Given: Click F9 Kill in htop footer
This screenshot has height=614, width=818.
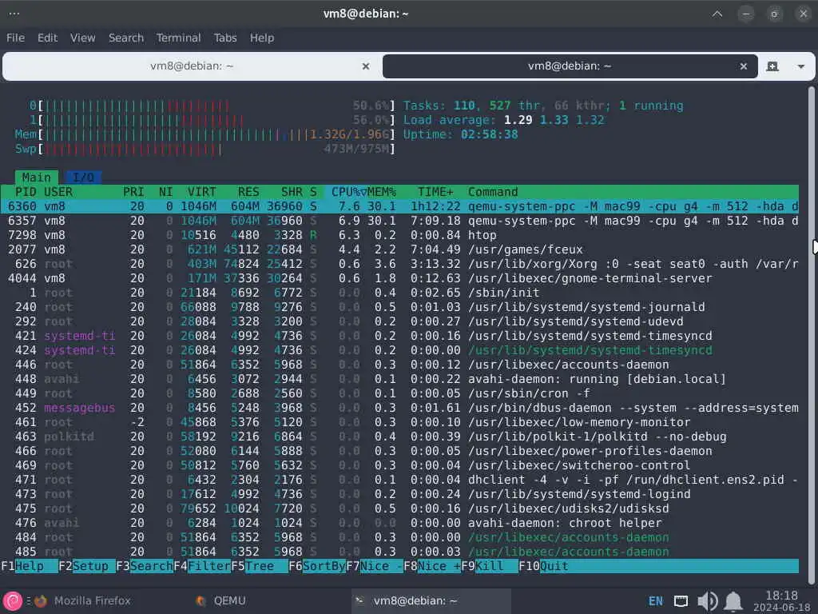Looking at the screenshot, I should click(x=490, y=566).
